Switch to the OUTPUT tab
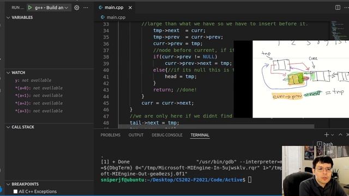349x196 pixels. point(136,135)
